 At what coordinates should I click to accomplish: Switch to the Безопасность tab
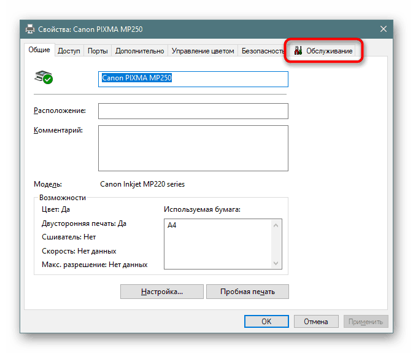(x=263, y=52)
